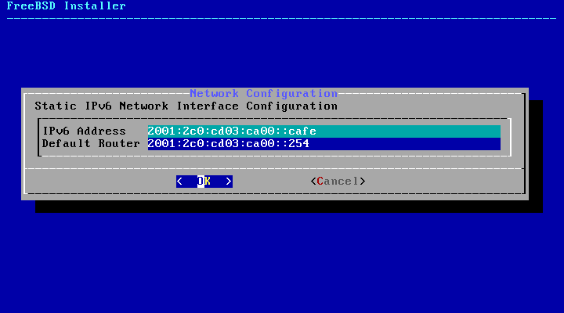Click the Network Configuration dialog title
Screen dimensions: 564x313
(x=263, y=94)
